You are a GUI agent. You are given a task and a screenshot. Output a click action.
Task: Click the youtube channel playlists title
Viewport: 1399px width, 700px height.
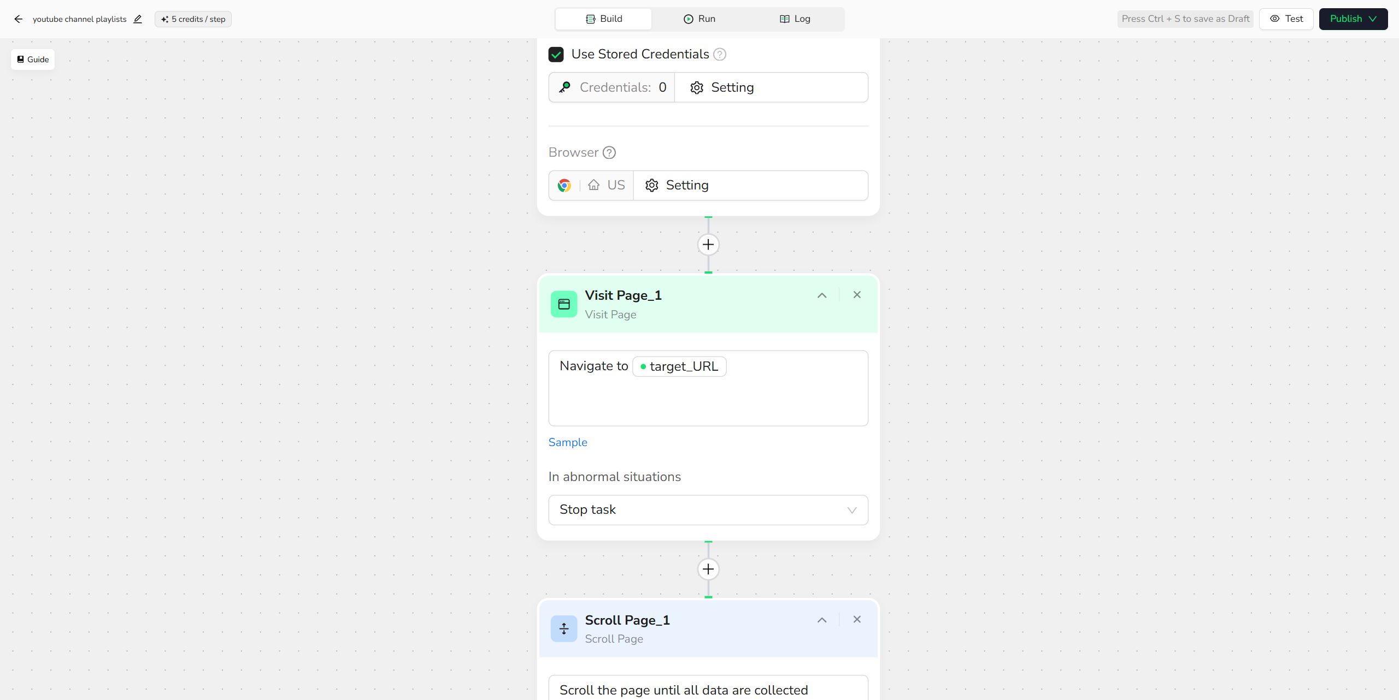[x=80, y=19]
